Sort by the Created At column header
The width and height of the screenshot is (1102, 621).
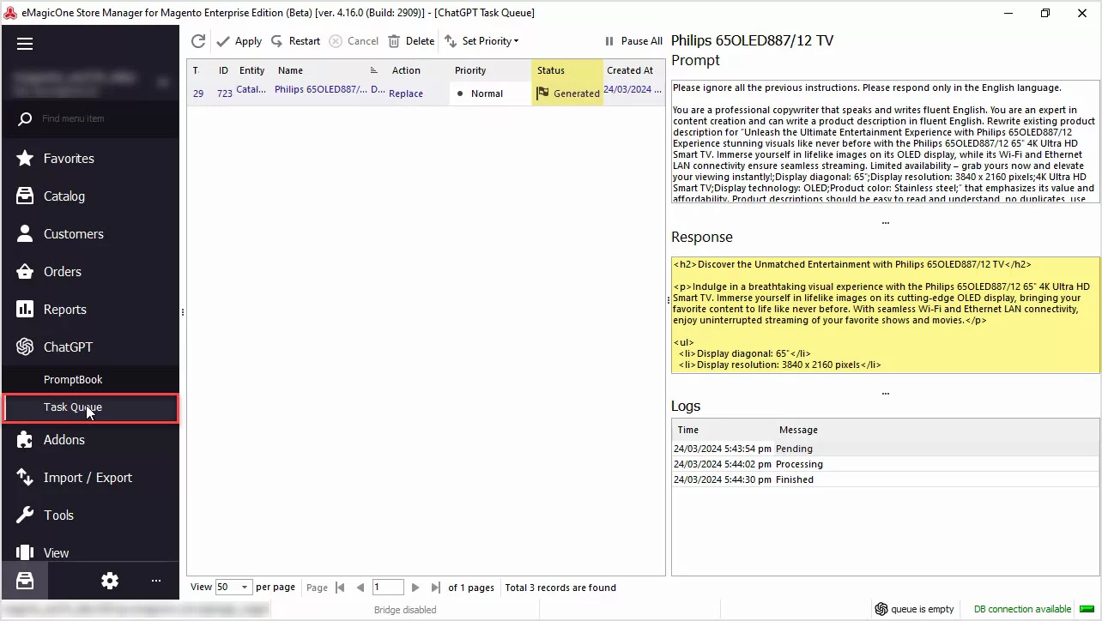(x=632, y=70)
